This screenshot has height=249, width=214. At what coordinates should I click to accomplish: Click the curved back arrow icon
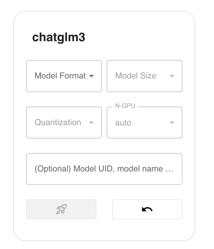pyautogui.click(x=147, y=209)
